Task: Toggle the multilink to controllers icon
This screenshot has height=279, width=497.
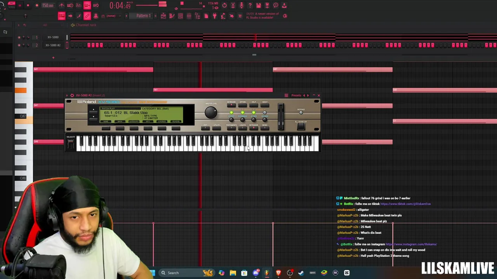Action: click(x=87, y=16)
